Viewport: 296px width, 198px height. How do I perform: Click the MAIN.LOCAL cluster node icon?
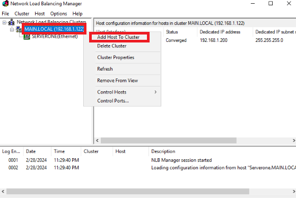tap(19, 29)
